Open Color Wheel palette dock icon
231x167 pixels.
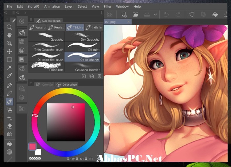point(22,50)
